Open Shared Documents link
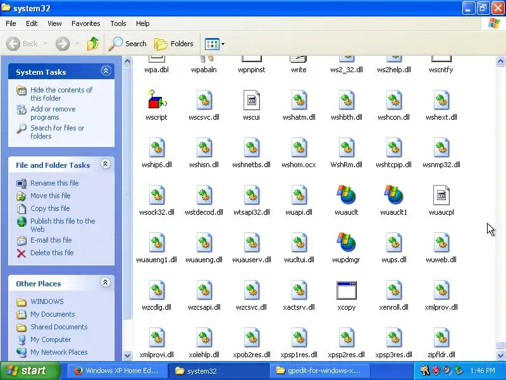The height and width of the screenshot is (380, 506). [59, 326]
